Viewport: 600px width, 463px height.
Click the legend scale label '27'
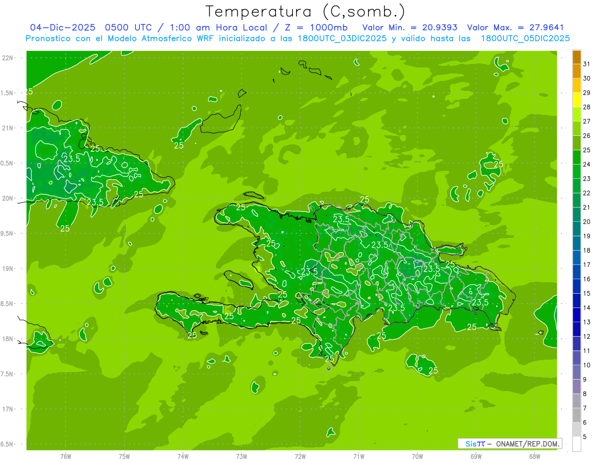point(587,121)
